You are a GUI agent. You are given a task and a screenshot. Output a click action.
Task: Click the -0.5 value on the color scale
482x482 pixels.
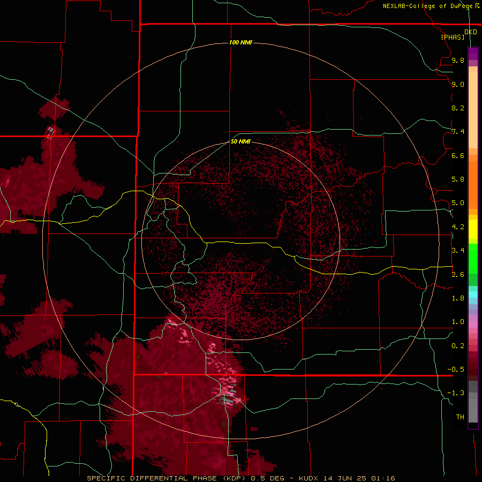(x=456, y=370)
